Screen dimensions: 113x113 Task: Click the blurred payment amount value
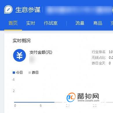point(32,59)
